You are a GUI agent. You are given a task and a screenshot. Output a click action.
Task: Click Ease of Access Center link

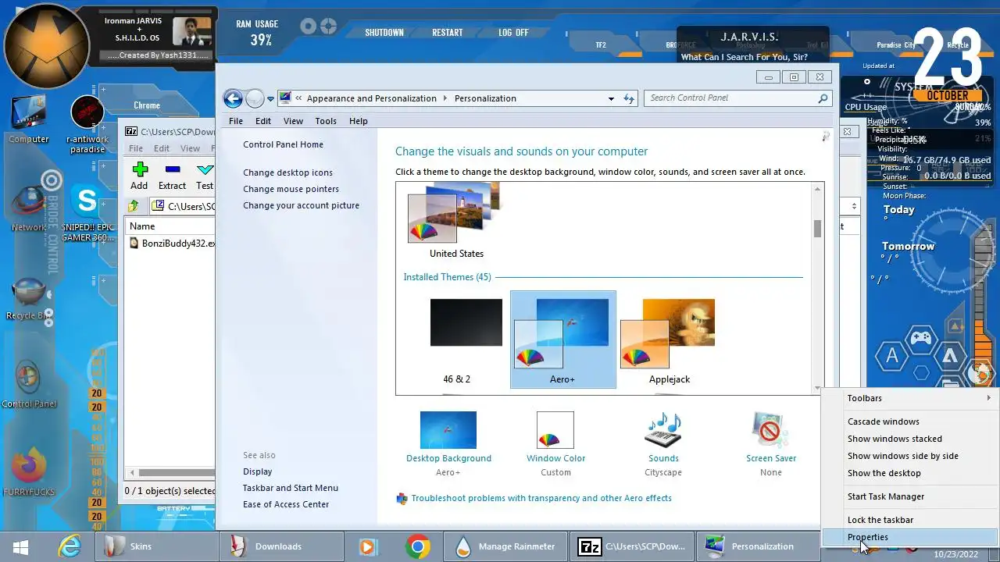(x=286, y=504)
